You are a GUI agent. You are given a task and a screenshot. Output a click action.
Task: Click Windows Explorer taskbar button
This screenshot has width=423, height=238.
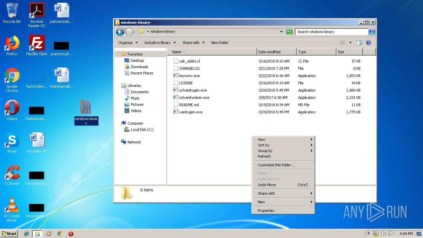37,234
